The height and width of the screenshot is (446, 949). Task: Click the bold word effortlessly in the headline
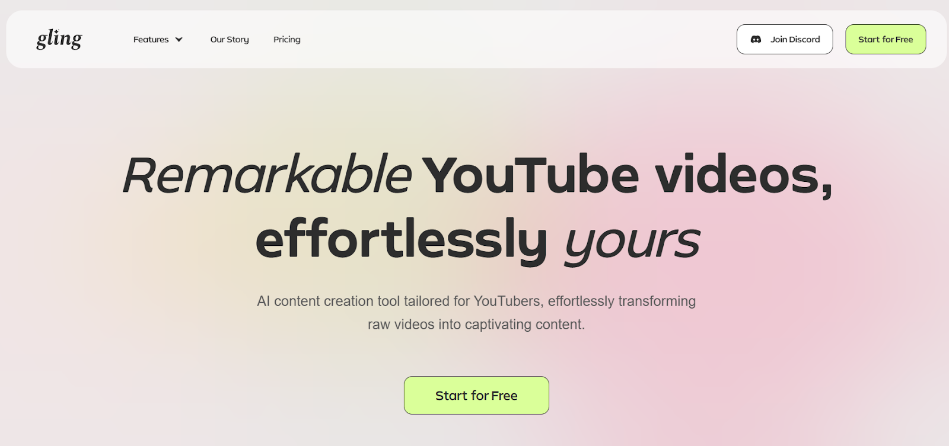click(x=402, y=240)
